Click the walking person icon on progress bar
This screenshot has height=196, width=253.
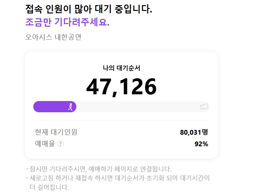pyautogui.click(x=70, y=107)
